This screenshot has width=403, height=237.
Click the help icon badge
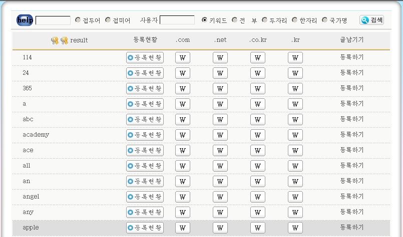coord(25,20)
